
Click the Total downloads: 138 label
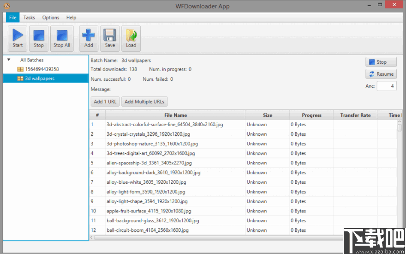(114, 69)
